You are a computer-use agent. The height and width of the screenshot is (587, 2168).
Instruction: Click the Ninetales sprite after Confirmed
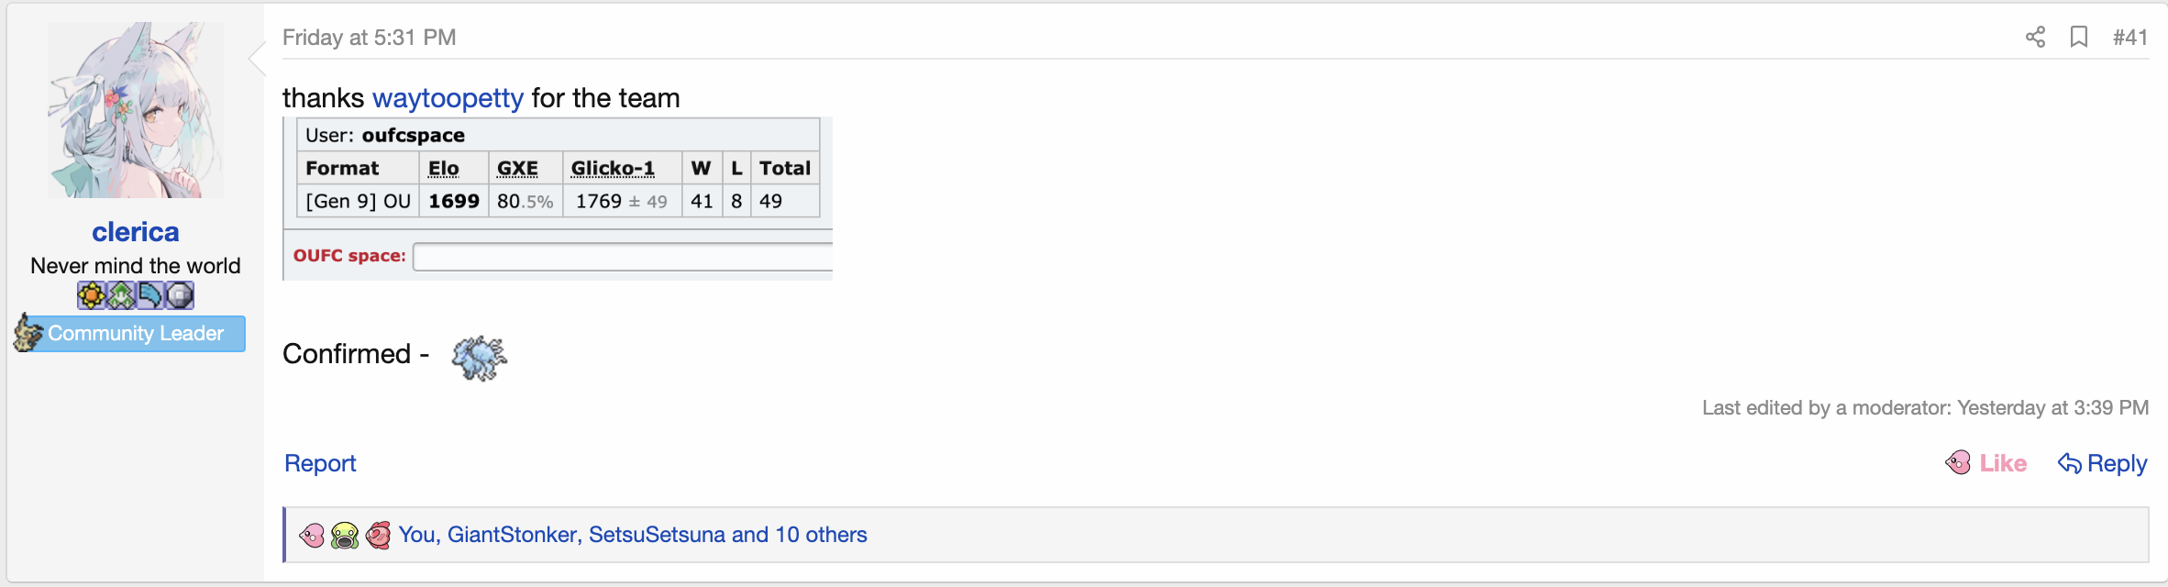pos(479,357)
